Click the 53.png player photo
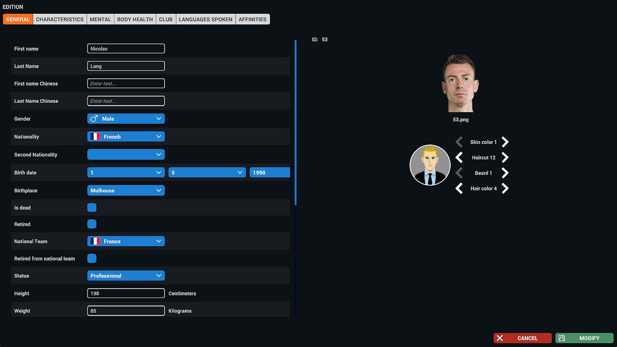Viewport: 617px width, 347px height. (x=461, y=84)
